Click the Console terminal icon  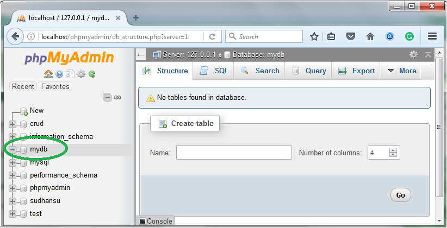142,221
